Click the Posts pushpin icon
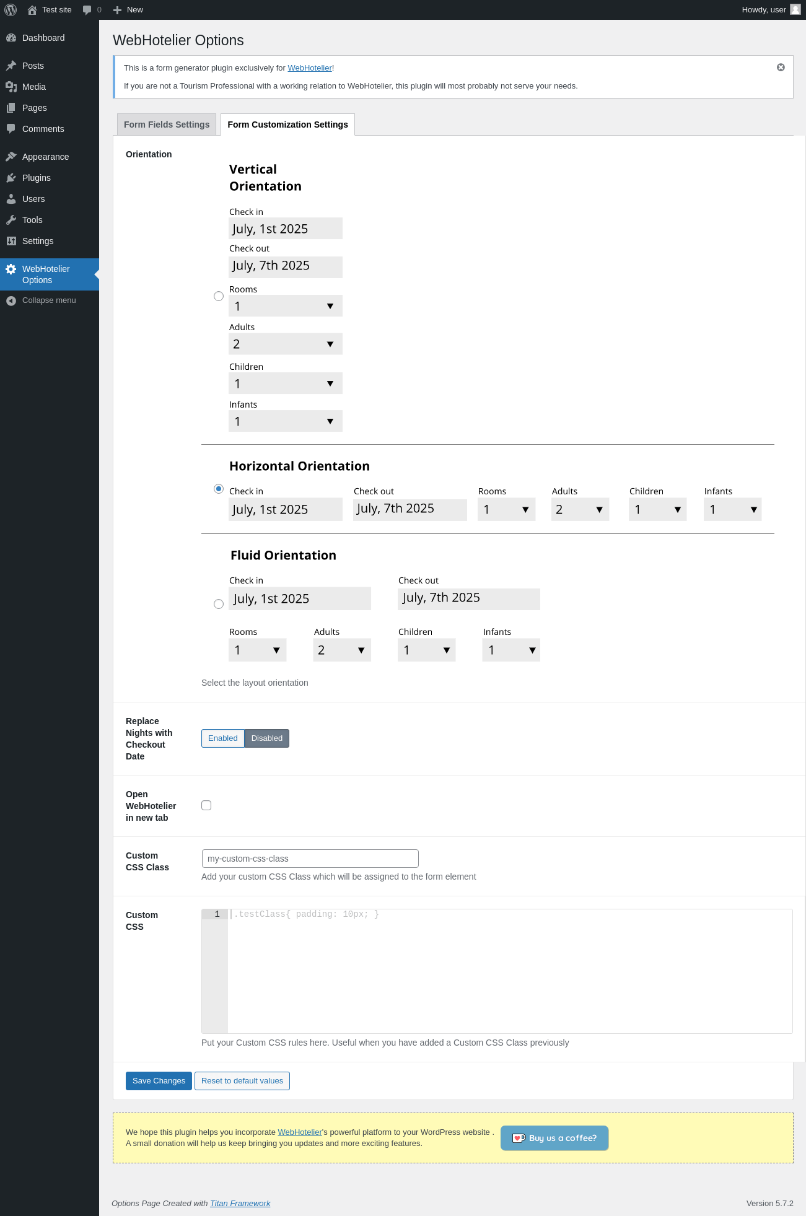This screenshot has width=806, height=1216. 11,66
